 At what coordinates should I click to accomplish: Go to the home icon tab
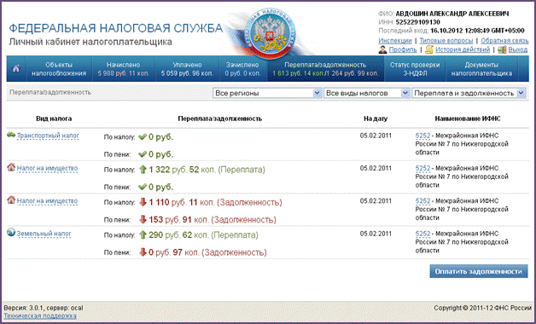pyautogui.click(x=16, y=68)
